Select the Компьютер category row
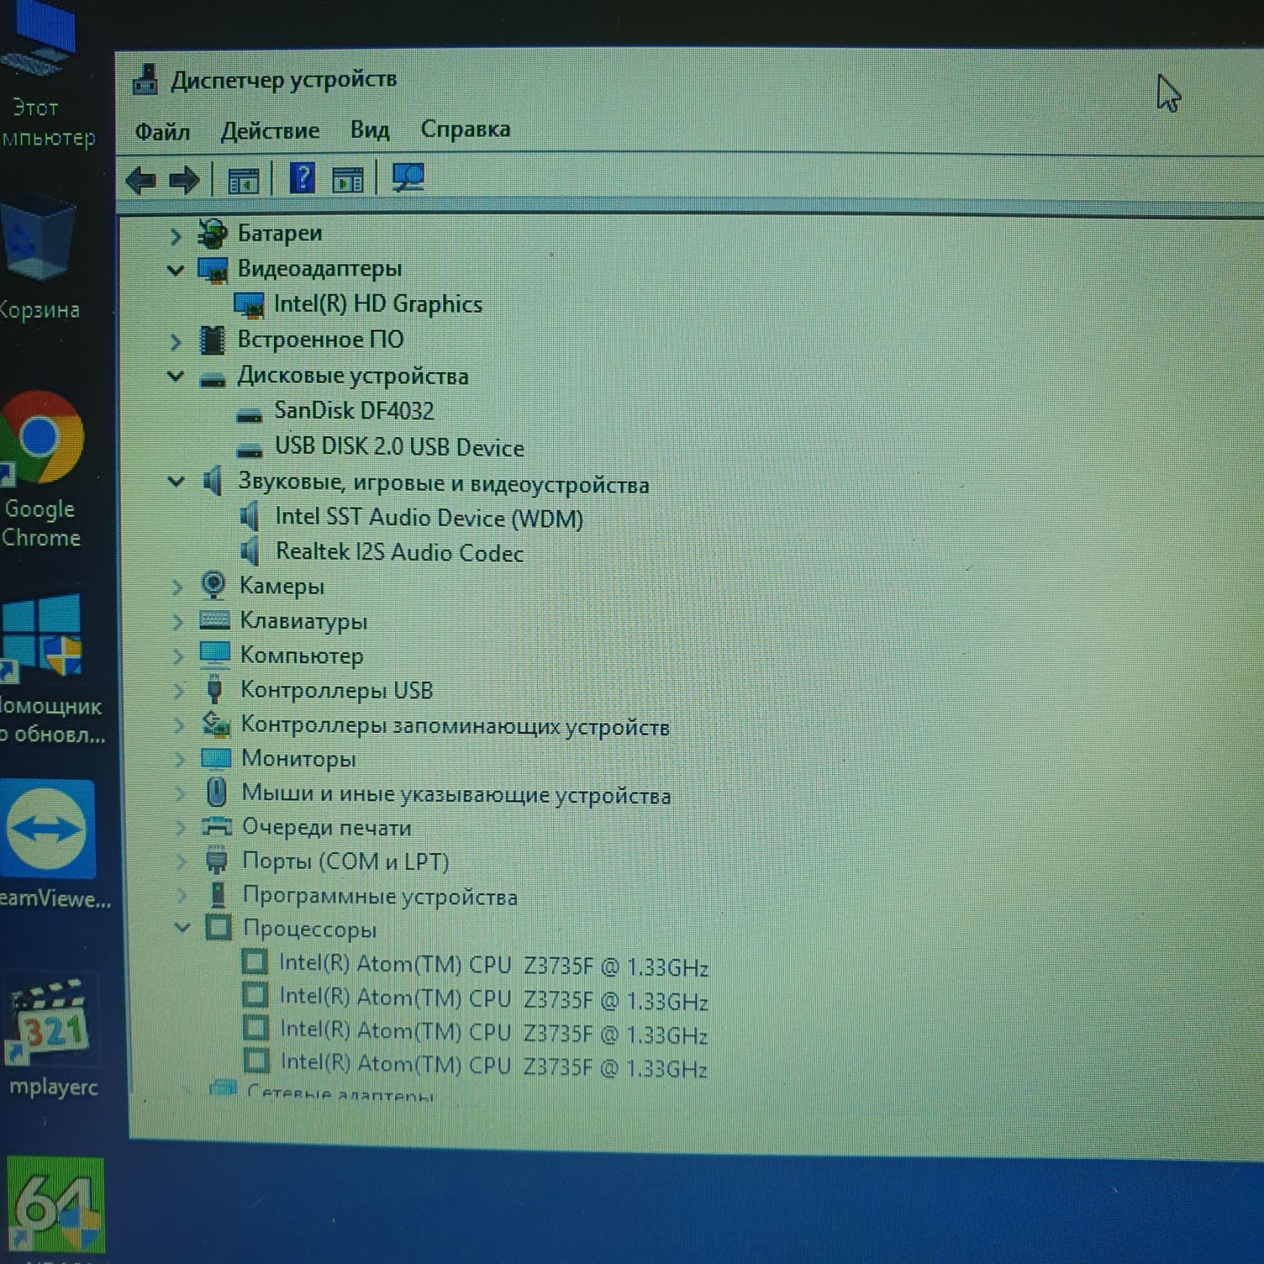 pyautogui.click(x=302, y=655)
